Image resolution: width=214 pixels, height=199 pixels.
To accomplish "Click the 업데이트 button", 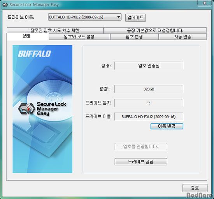I will 135,18.
